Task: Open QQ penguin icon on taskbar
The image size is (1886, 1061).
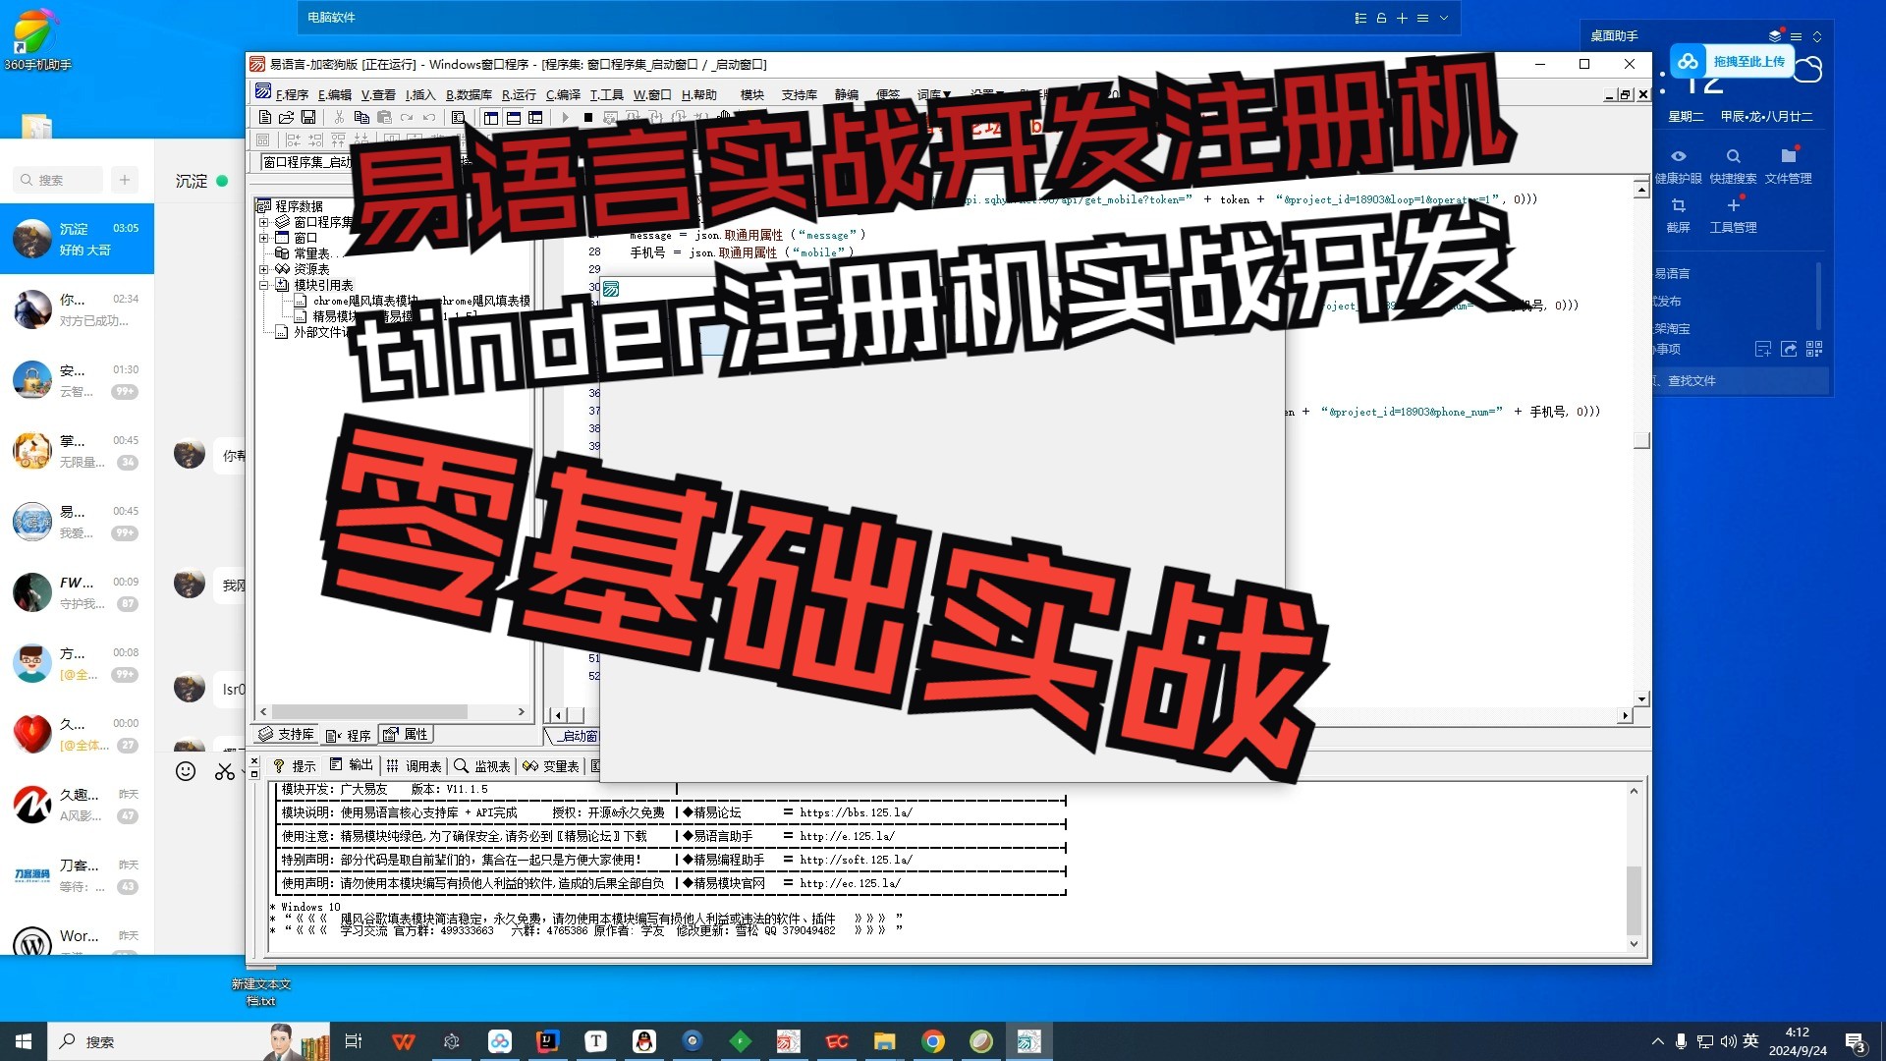Action: pyautogui.click(x=643, y=1041)
